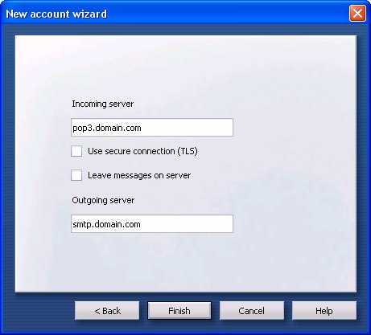Go back using the < Back button
Image resolution: width=371 pixels, height=335 pixels.
107,311
